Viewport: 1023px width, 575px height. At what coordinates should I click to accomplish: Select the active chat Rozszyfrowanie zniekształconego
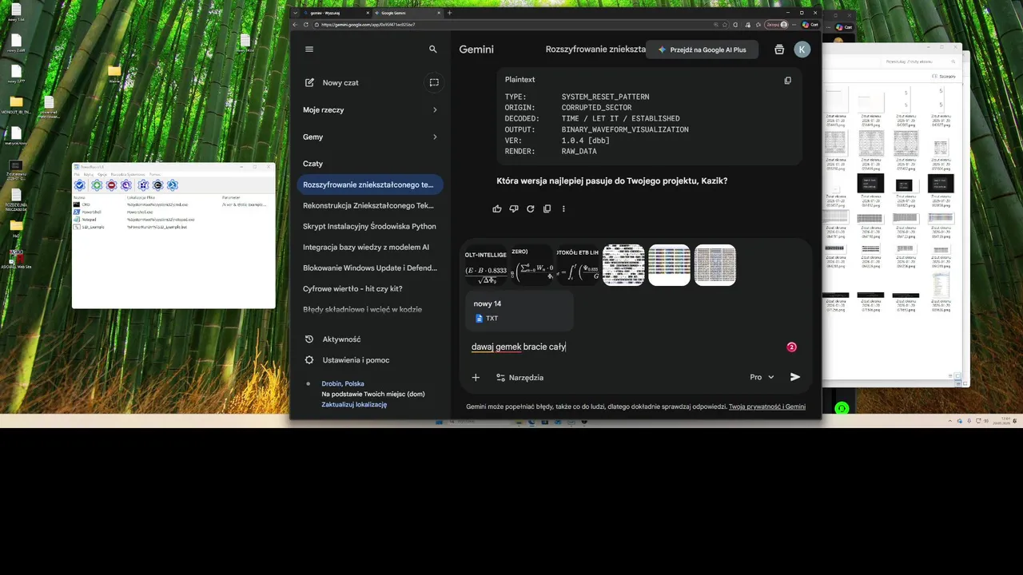(370, 184)
